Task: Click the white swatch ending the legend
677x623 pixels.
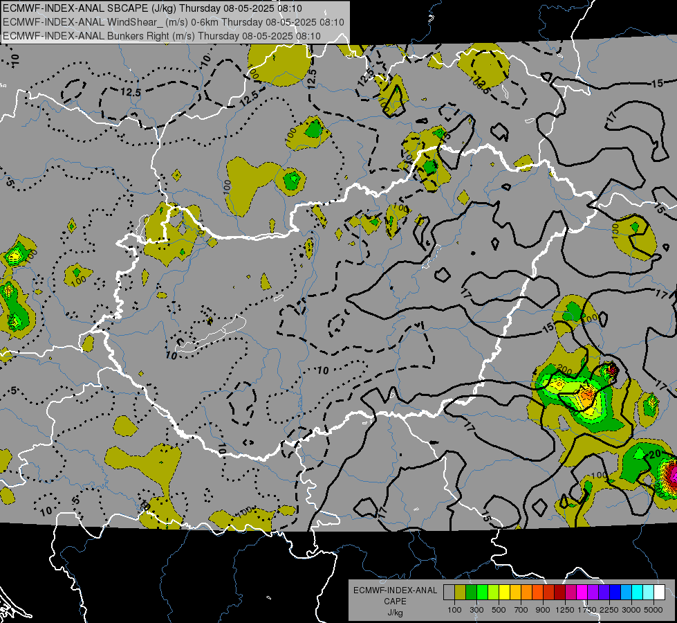Action: point(659,593)
